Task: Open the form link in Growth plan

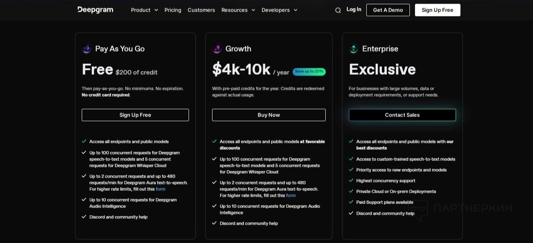Action: [x=291, y=196]
